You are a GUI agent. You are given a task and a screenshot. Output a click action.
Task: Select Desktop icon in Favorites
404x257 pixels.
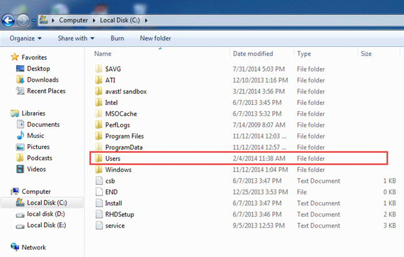20,69
